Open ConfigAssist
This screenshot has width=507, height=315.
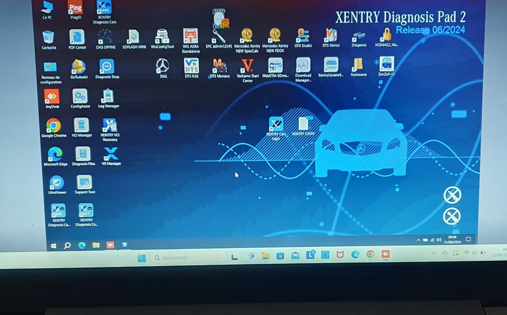pyautogui.click(x=80, y=98)
